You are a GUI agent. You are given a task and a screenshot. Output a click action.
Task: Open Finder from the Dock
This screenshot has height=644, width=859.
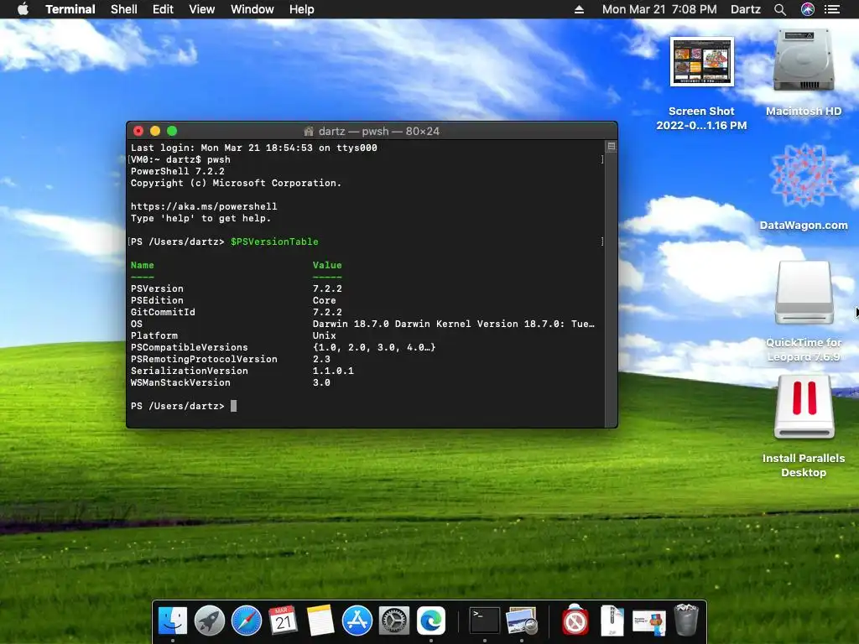(x=172, y=621)
